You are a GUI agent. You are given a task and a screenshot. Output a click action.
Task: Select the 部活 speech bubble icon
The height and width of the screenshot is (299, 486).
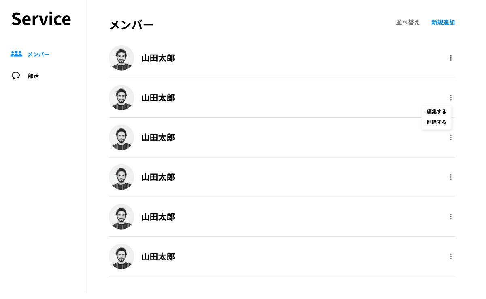pyautogui.click(x=16, y=76)
